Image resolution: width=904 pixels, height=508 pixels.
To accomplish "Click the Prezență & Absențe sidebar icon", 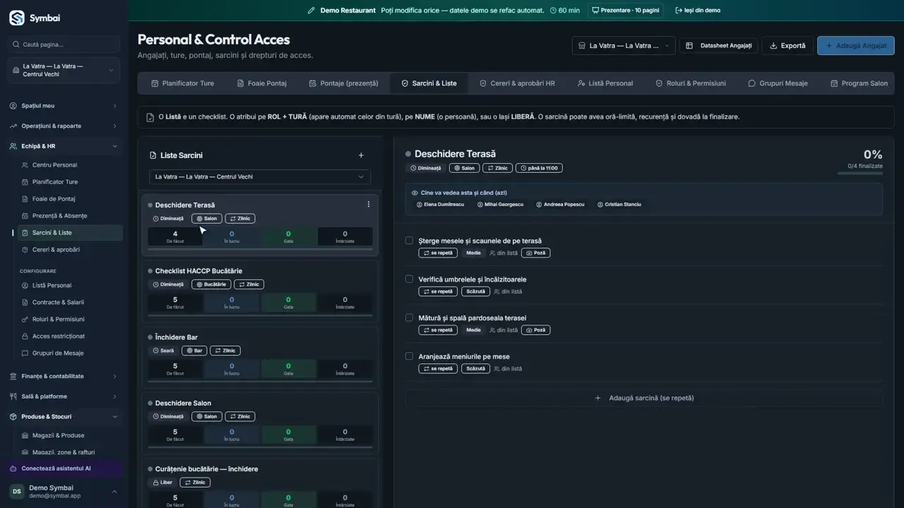I will click(x=25, y=216).
